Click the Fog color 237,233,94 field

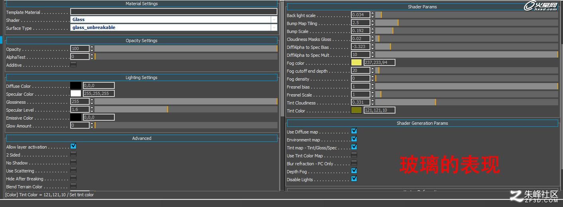tap(379, 62)
